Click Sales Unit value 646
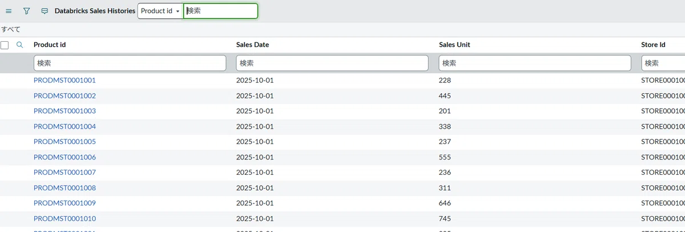Screen dimensions: 685x232 pos(445,203)
